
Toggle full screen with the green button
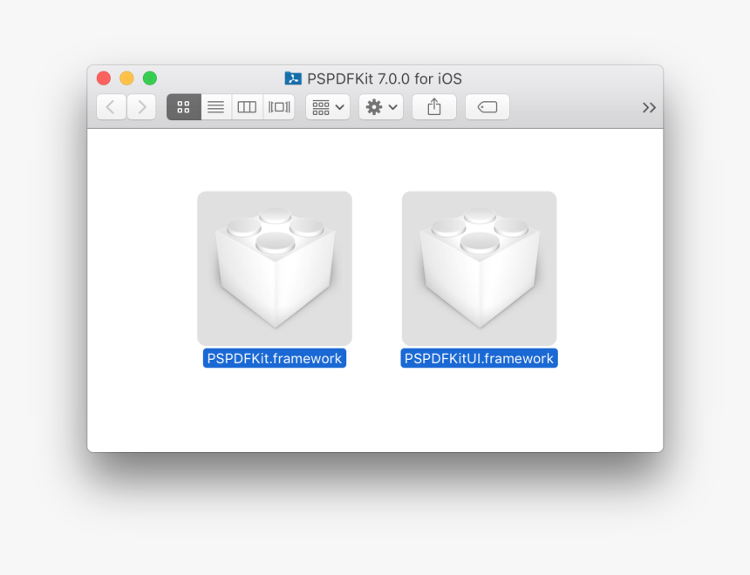(150, 78)
